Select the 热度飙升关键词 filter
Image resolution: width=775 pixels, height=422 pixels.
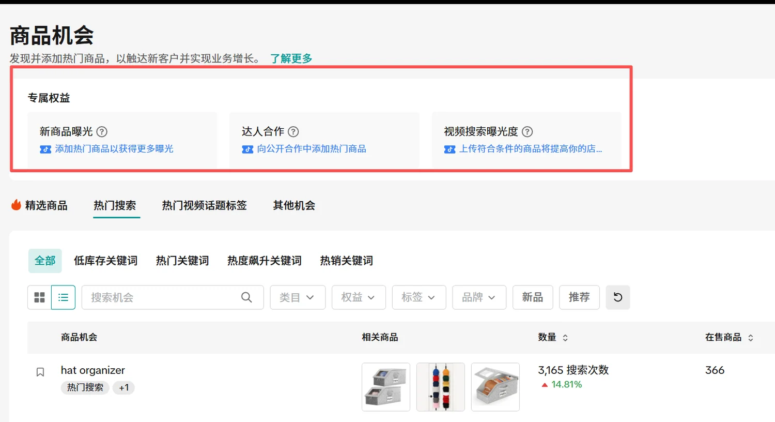coord(265,261)
